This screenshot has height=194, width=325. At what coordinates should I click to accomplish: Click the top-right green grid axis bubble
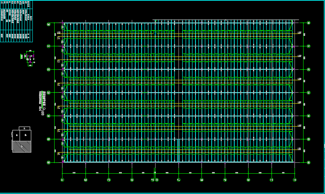[308, 23]
